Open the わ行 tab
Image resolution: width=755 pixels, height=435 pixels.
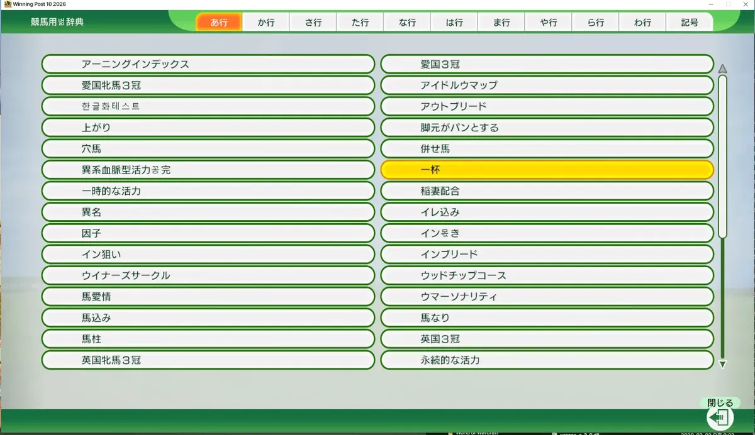tap(642, 22)
